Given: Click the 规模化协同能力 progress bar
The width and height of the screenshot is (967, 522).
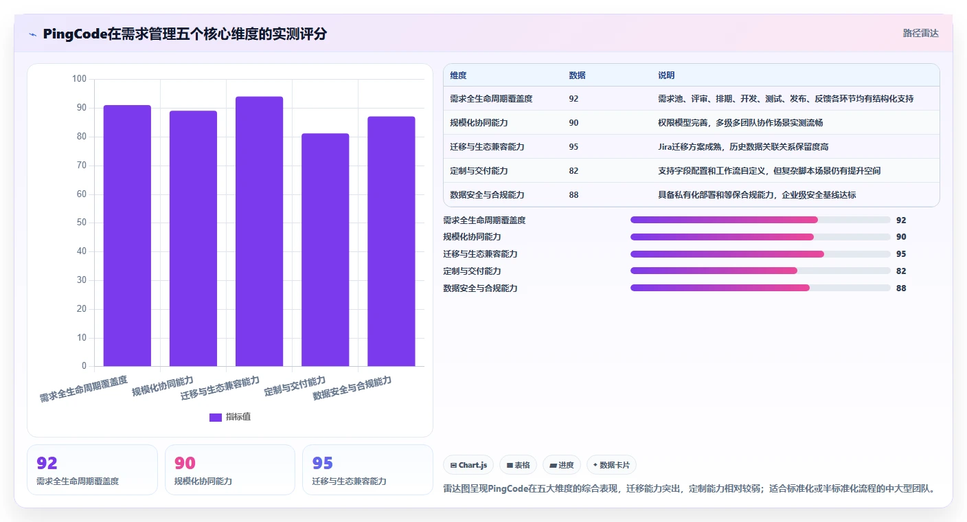Looking at the screenshot, I should [760, 237].
